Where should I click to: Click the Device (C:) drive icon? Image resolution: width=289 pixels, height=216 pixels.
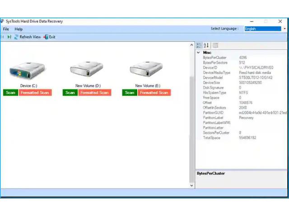(x=27, y=70)
